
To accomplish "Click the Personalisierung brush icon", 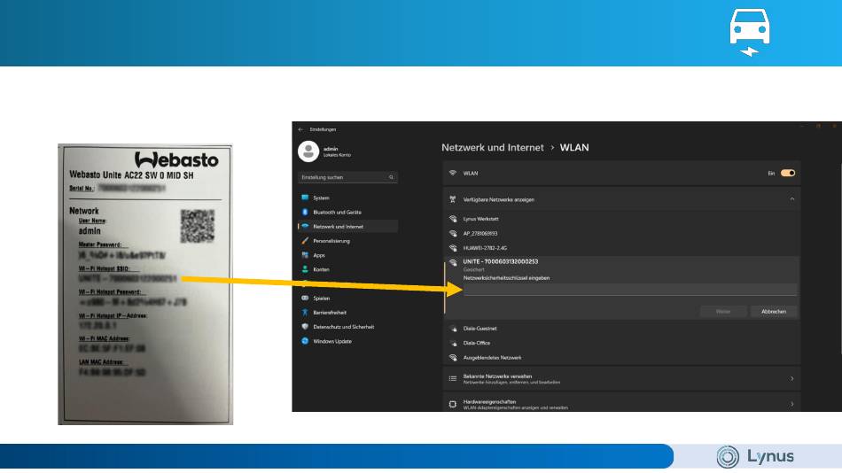I will tap(305, 241).
